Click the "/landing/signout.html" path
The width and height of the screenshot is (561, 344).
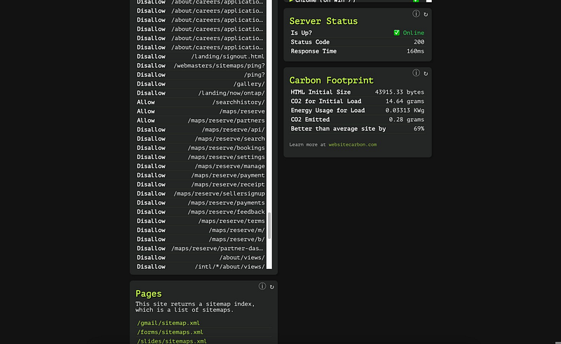tap(228, 57)
